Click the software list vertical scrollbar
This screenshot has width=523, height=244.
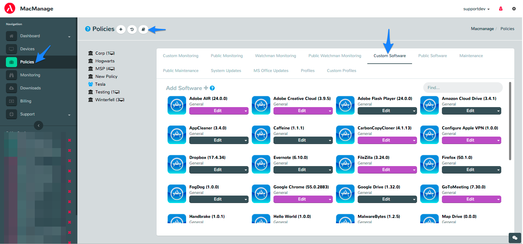tap(510, 121)
